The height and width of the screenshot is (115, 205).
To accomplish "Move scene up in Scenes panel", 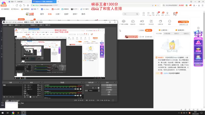I will (10, 97).
